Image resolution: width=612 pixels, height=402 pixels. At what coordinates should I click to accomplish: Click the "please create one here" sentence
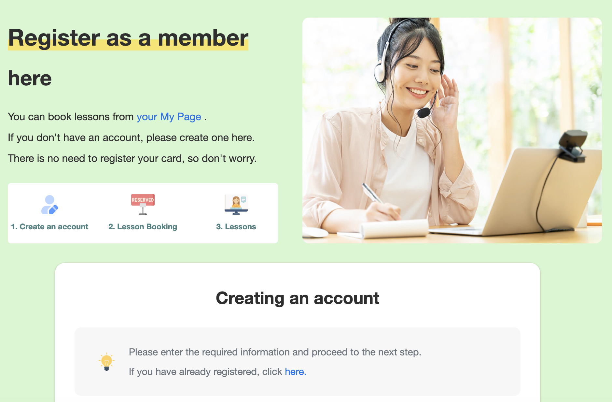click(x=131, y=137)
